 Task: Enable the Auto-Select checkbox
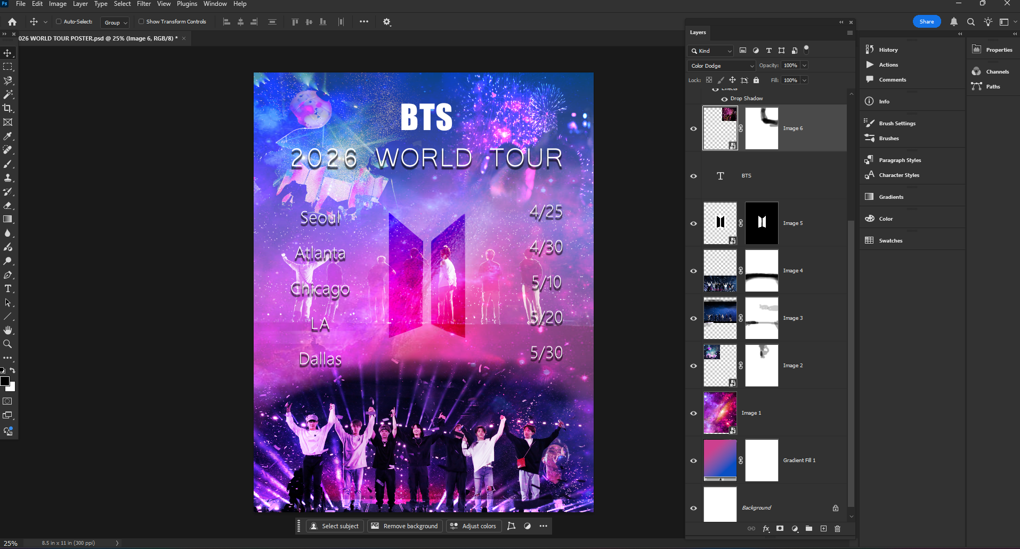59,22
